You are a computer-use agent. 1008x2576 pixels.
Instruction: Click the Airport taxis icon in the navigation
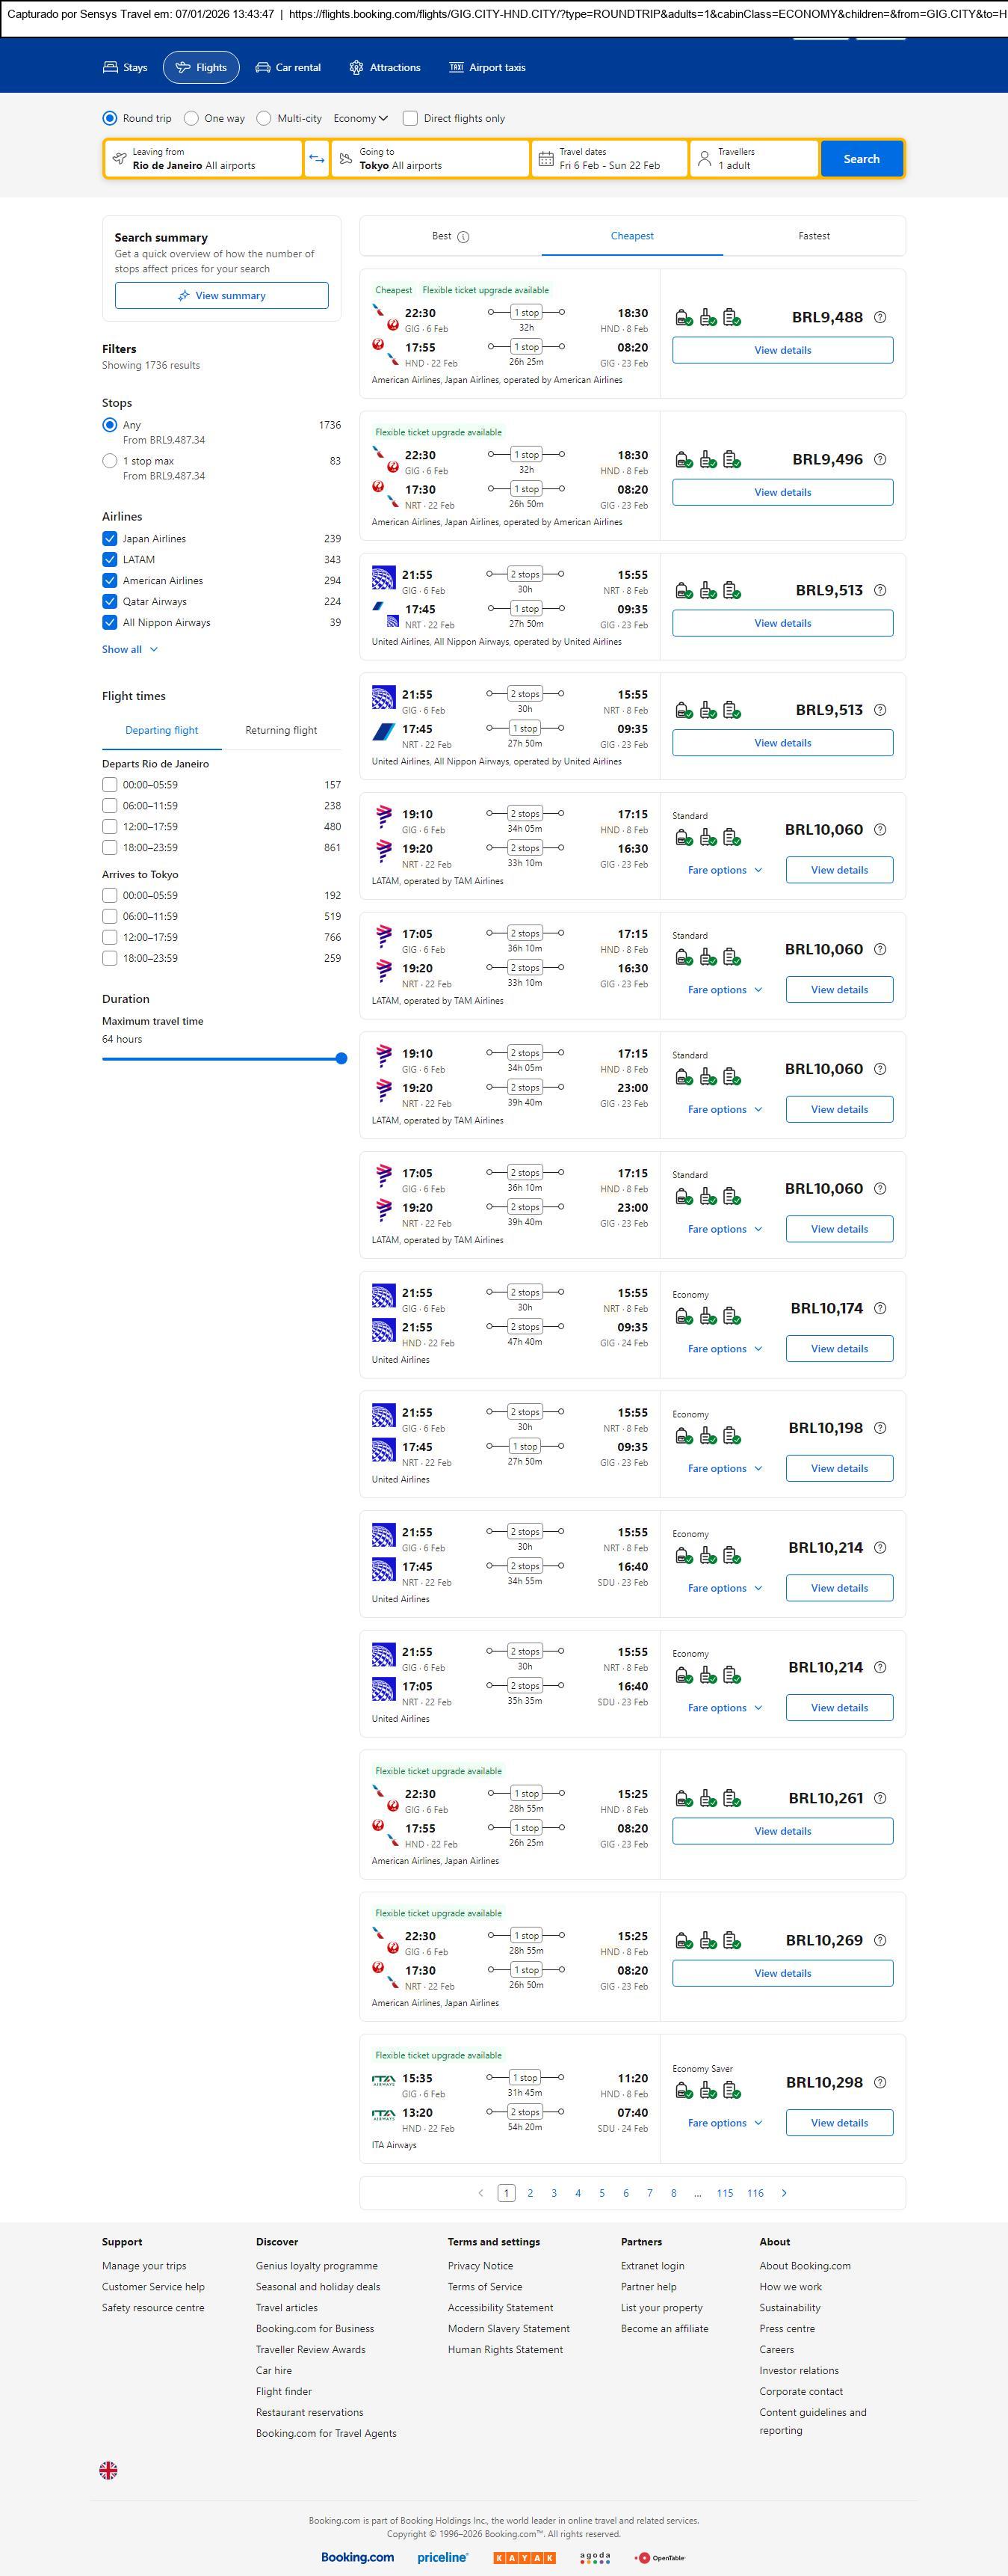457,68
